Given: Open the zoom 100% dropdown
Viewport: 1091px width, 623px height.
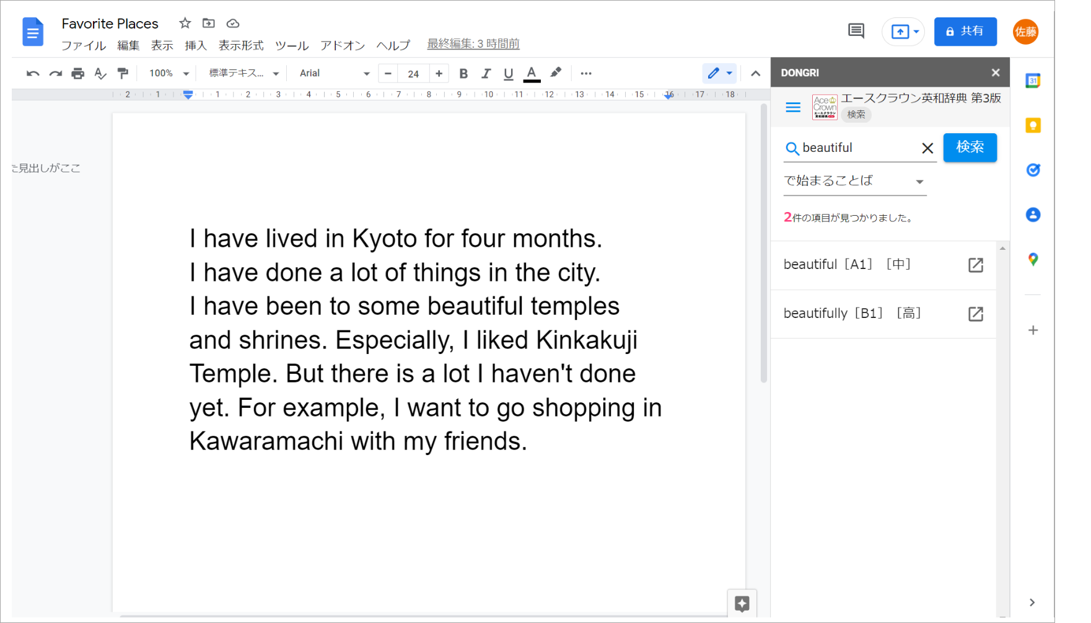Looking at the screenshot, I should [x=169, y=73].
